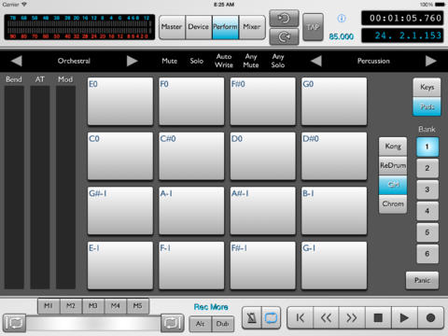Click the Mod wheel strip

[65, 188]
